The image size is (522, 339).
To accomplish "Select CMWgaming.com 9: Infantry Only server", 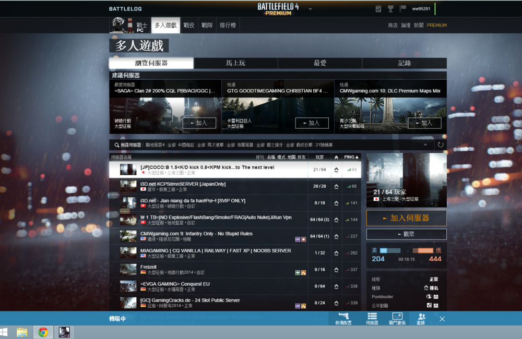I will pyautogui.click(x=235, y=236).
